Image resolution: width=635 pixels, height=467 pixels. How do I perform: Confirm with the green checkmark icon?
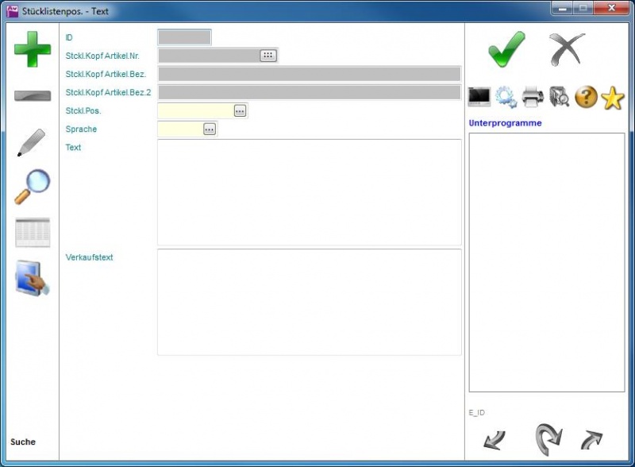(506, 49)
